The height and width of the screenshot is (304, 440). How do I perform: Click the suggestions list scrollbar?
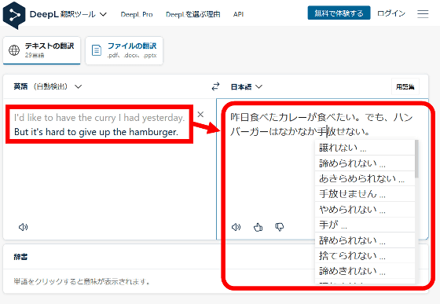pos(416,159)
